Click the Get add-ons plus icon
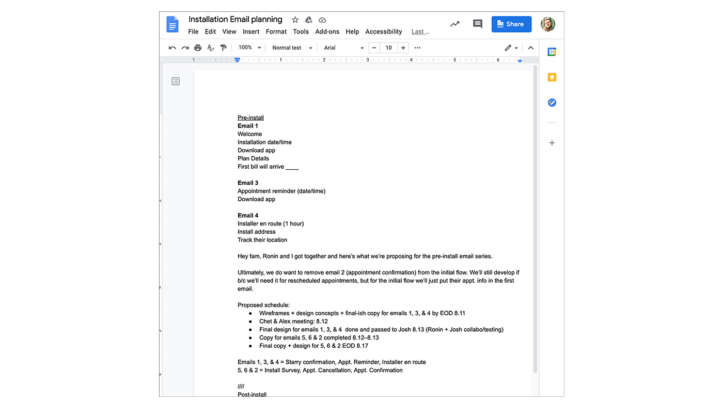723x420 pixels. coord(552,143)
